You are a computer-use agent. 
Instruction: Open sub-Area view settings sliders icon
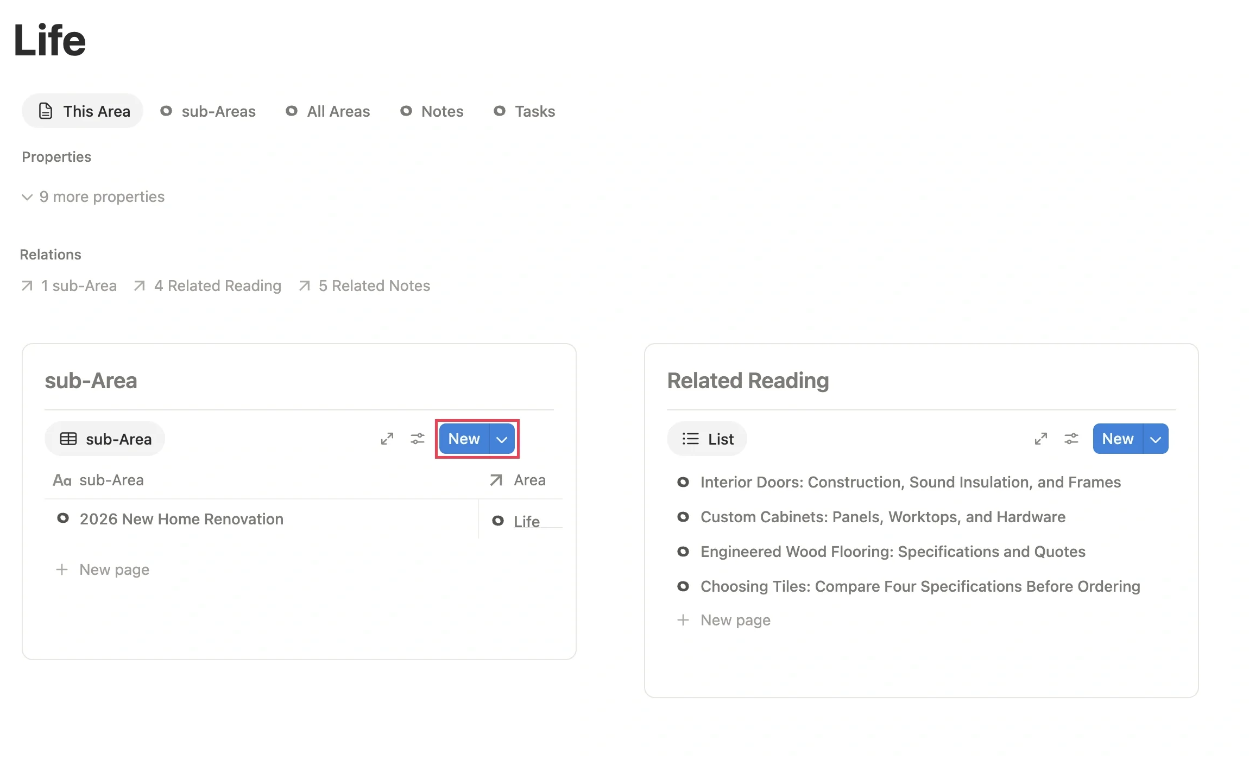[x=418, y=439]
